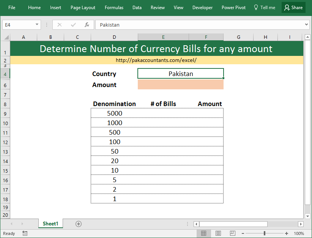Select the Pakistan country cell
This screenshot has width=312, height=238.
181,73
